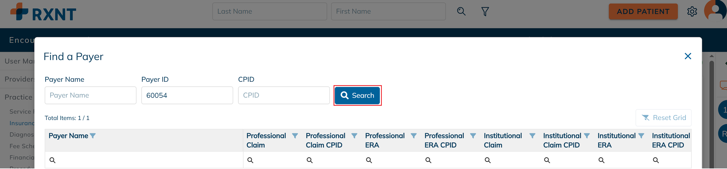727x169 pixels.
Task: Click the patient search magnifier icon
Action: click(461, 11)
